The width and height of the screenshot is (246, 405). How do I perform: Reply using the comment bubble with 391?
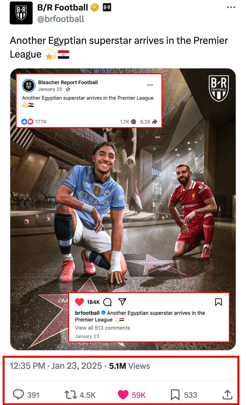[26, 395]
